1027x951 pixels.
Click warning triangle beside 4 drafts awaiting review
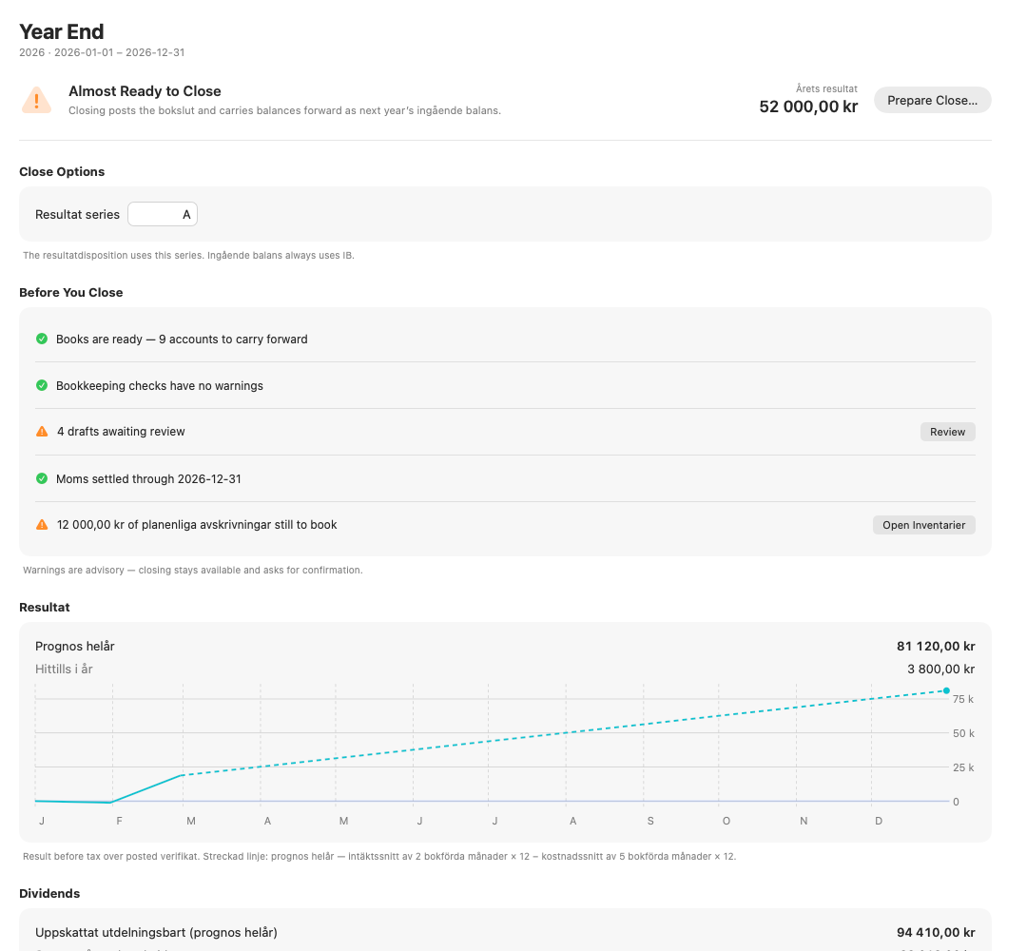point(42,432)
